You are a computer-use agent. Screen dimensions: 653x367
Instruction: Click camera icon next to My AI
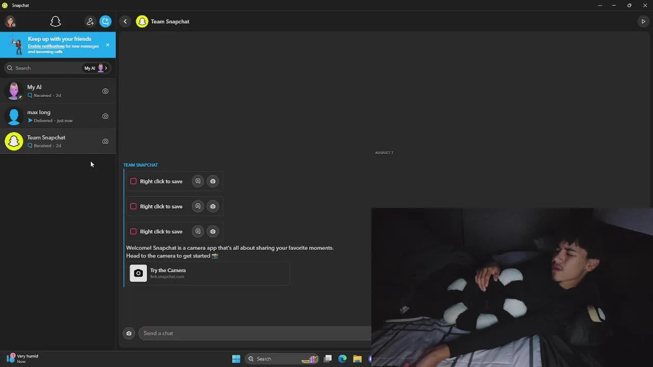point(105,91)
